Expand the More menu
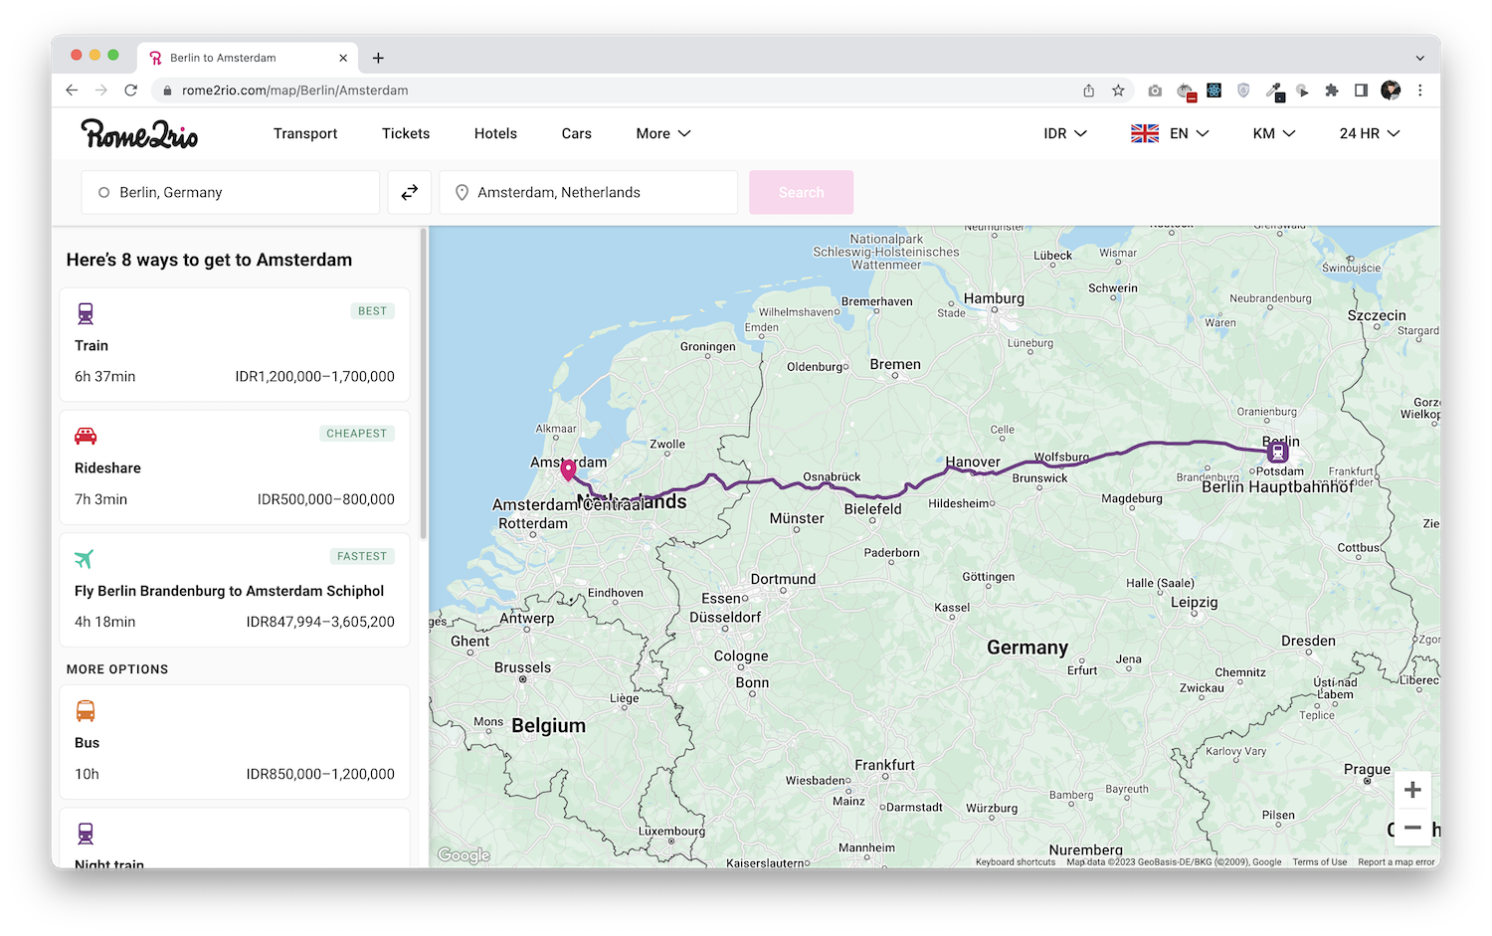 click(663, 133)
